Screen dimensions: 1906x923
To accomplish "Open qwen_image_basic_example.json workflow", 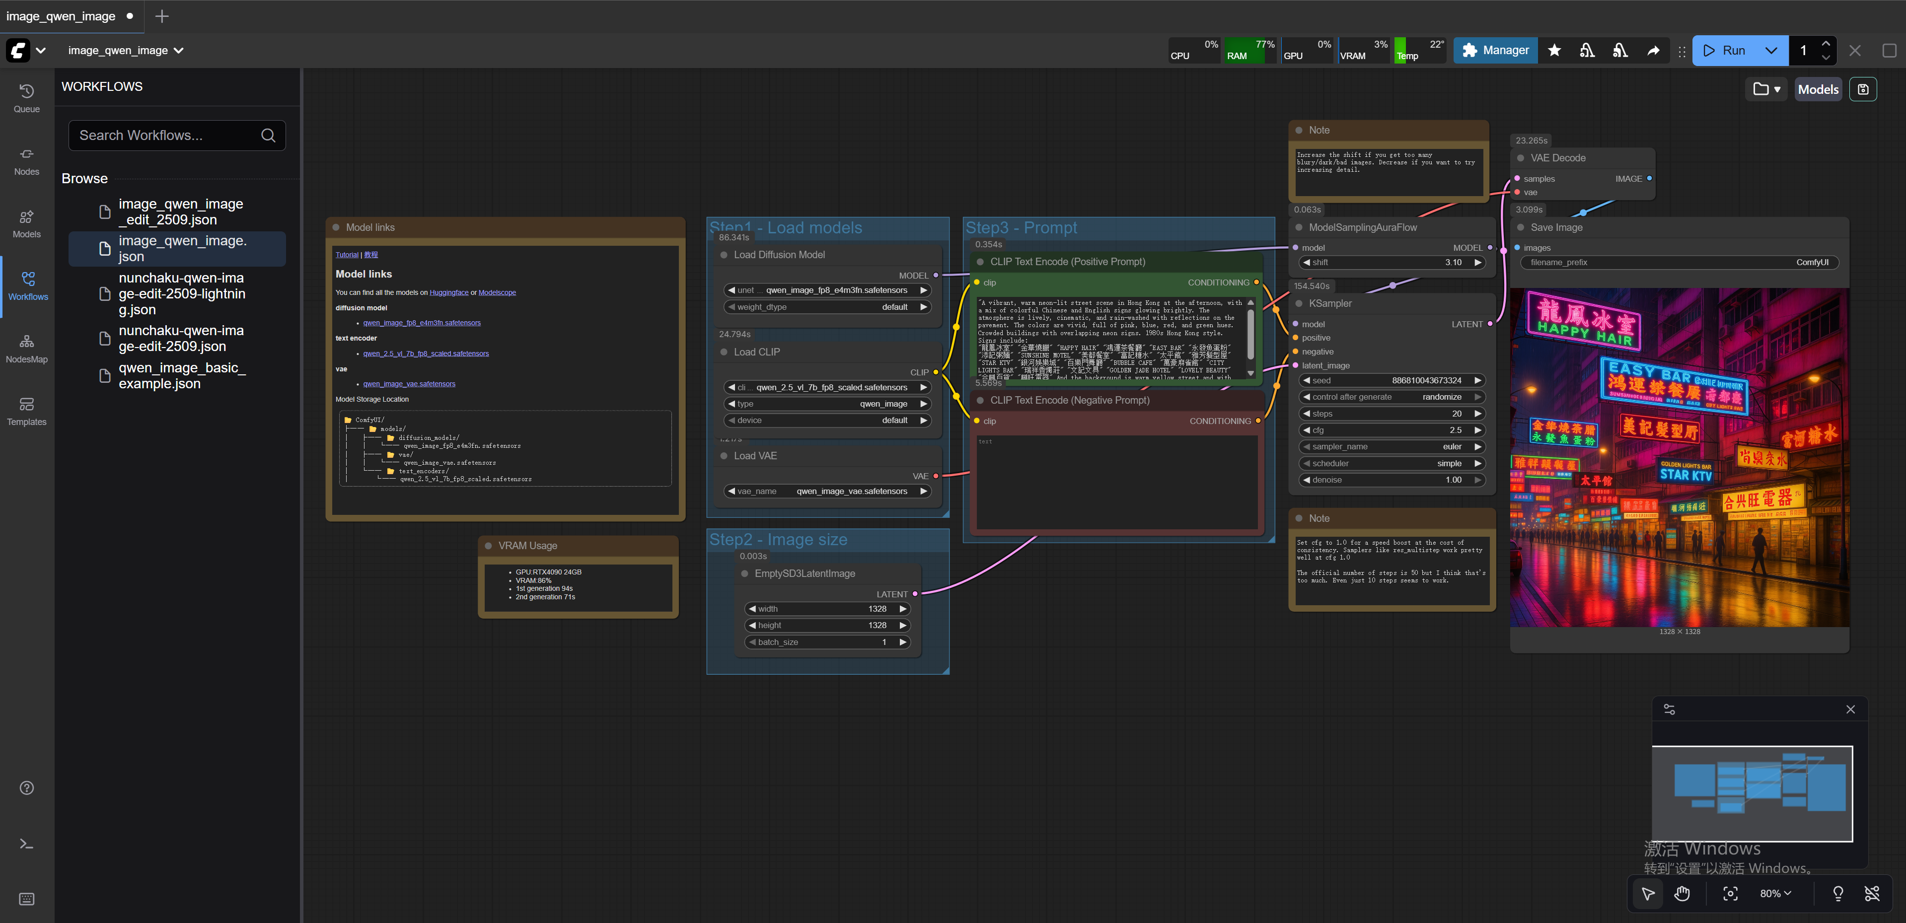I will point(181,376).
